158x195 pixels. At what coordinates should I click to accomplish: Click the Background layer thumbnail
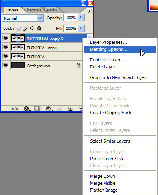coord(18,65)
